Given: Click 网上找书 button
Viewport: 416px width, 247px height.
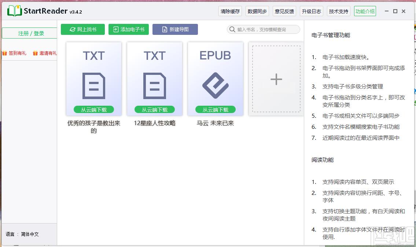Looking at the screenshot, I should click(83, 29).
